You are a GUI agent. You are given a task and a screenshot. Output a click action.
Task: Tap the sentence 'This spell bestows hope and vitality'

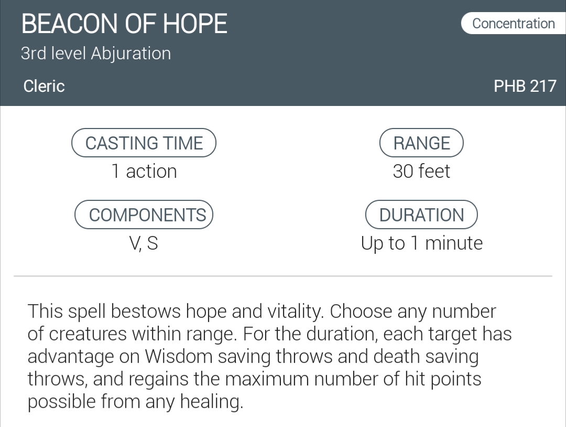point(177,312)
